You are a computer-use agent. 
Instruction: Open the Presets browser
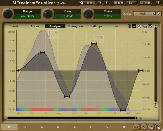(87, 3)
